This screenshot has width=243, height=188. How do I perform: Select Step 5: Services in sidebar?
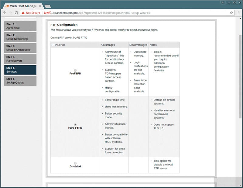click(20, 70)
